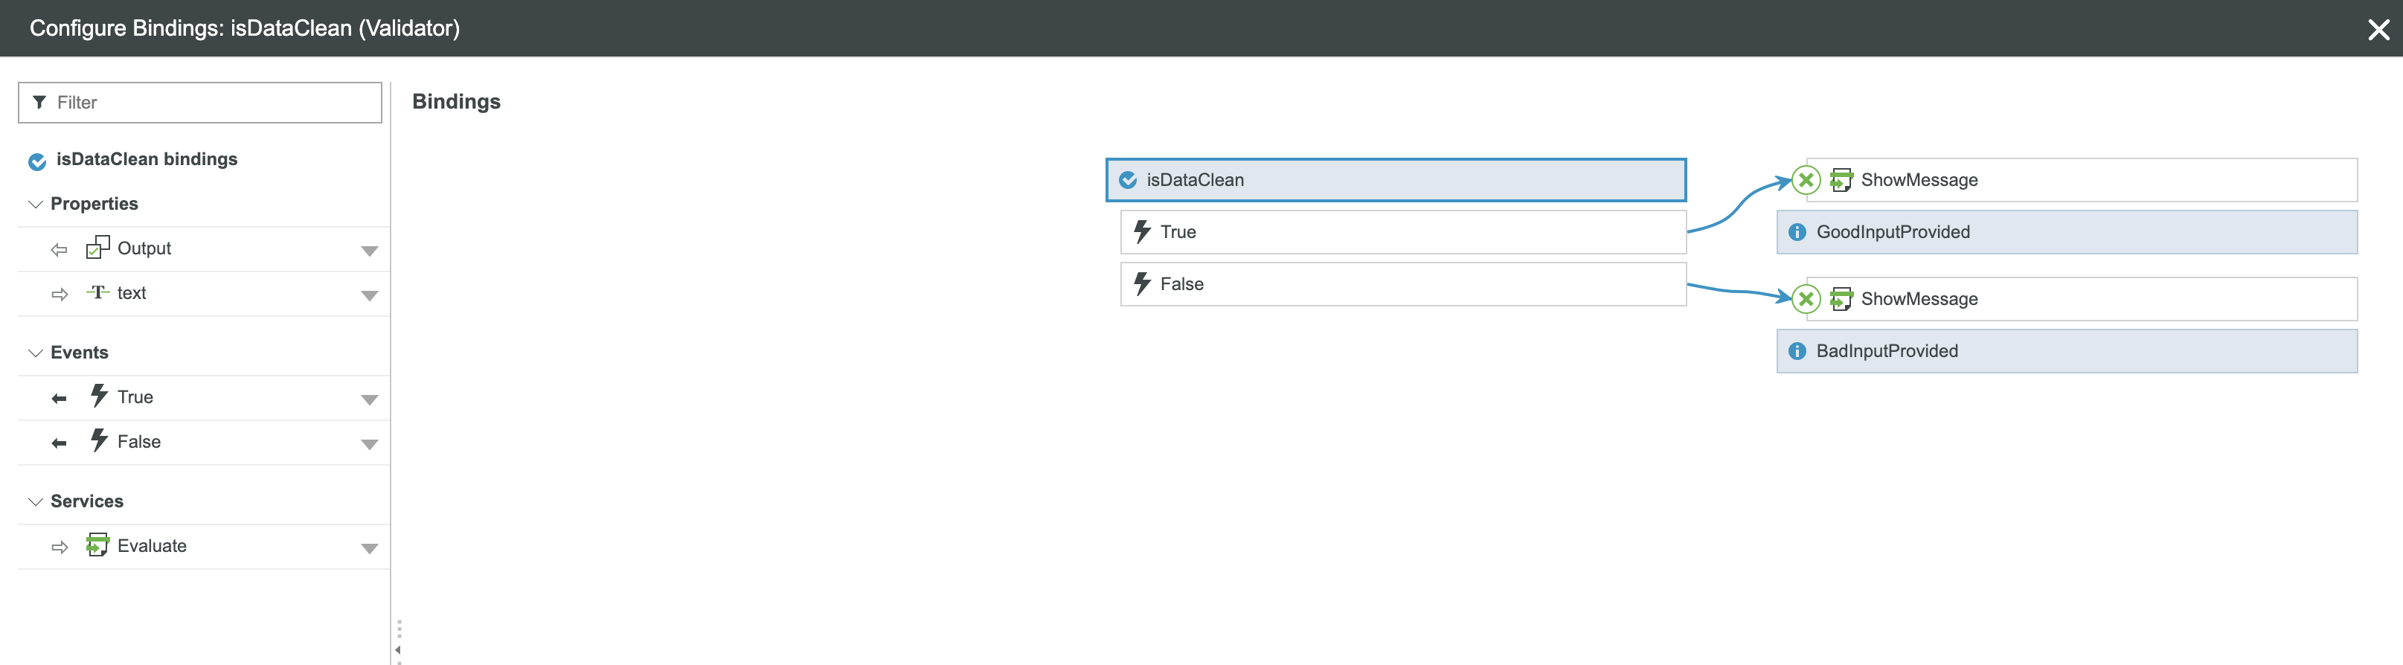Open the dropdown for the True event in the sidebar
This screenshot has width=2403, height=665.
[x=370, y=399]
